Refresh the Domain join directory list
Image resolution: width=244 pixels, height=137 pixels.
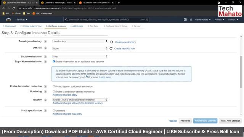112,42
